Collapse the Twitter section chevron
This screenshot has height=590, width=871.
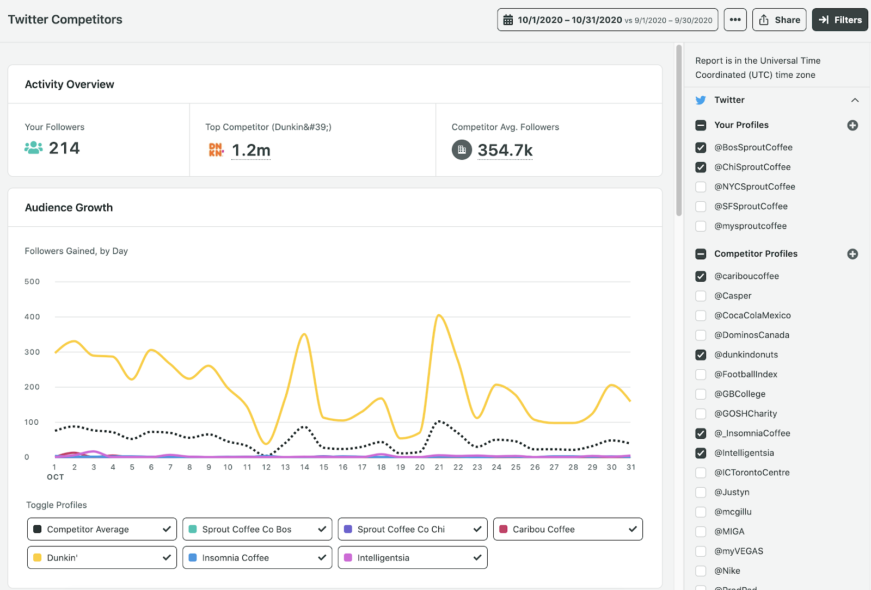855,100
